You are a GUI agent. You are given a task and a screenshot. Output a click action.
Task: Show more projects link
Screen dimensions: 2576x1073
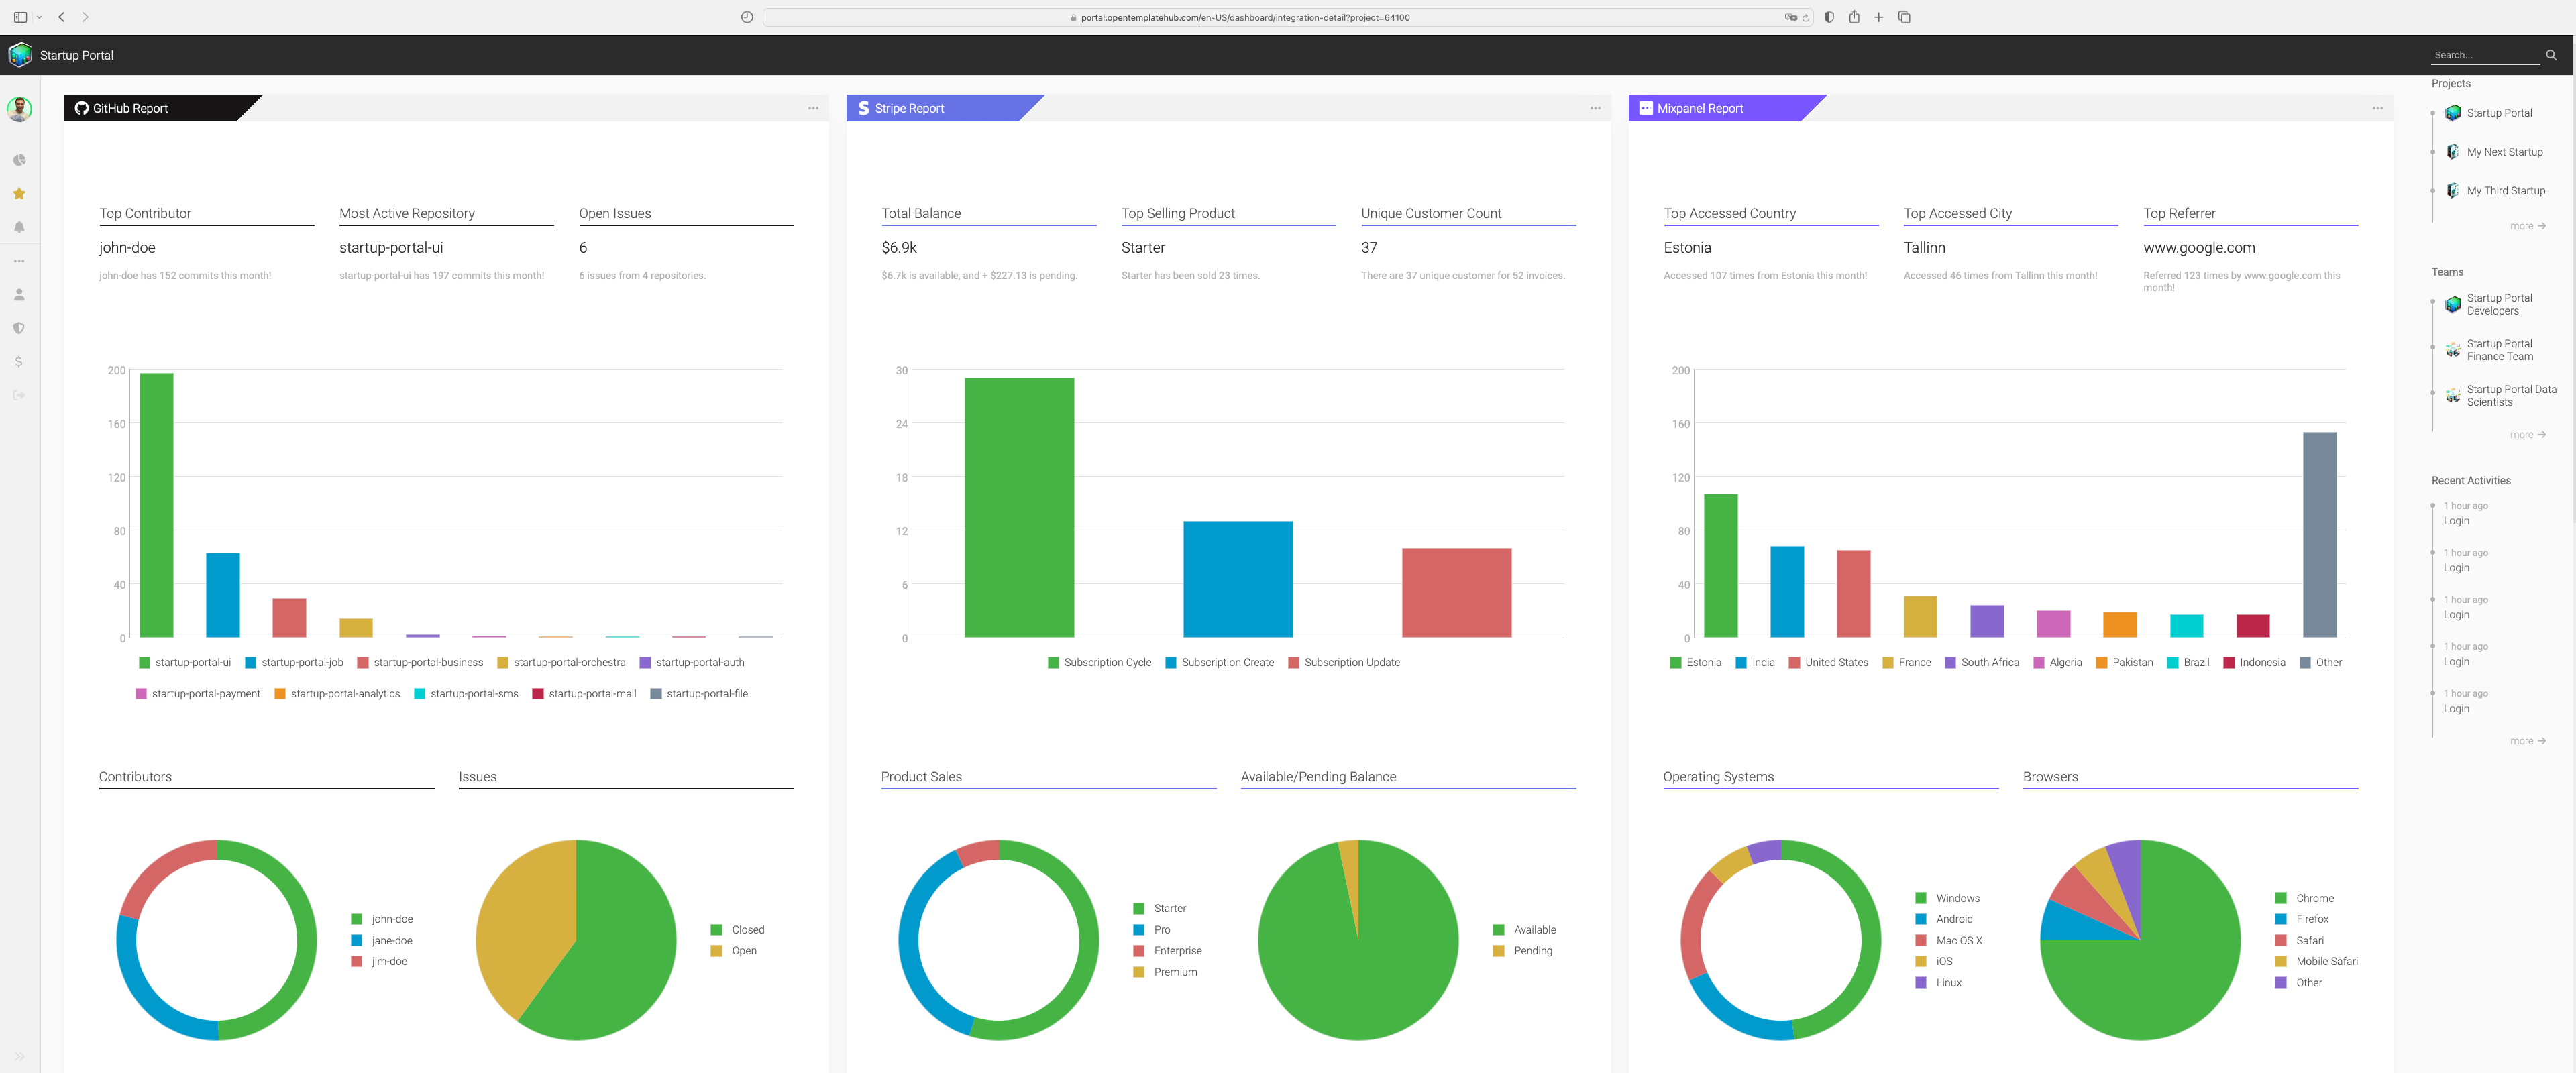tap(2527, 226)
